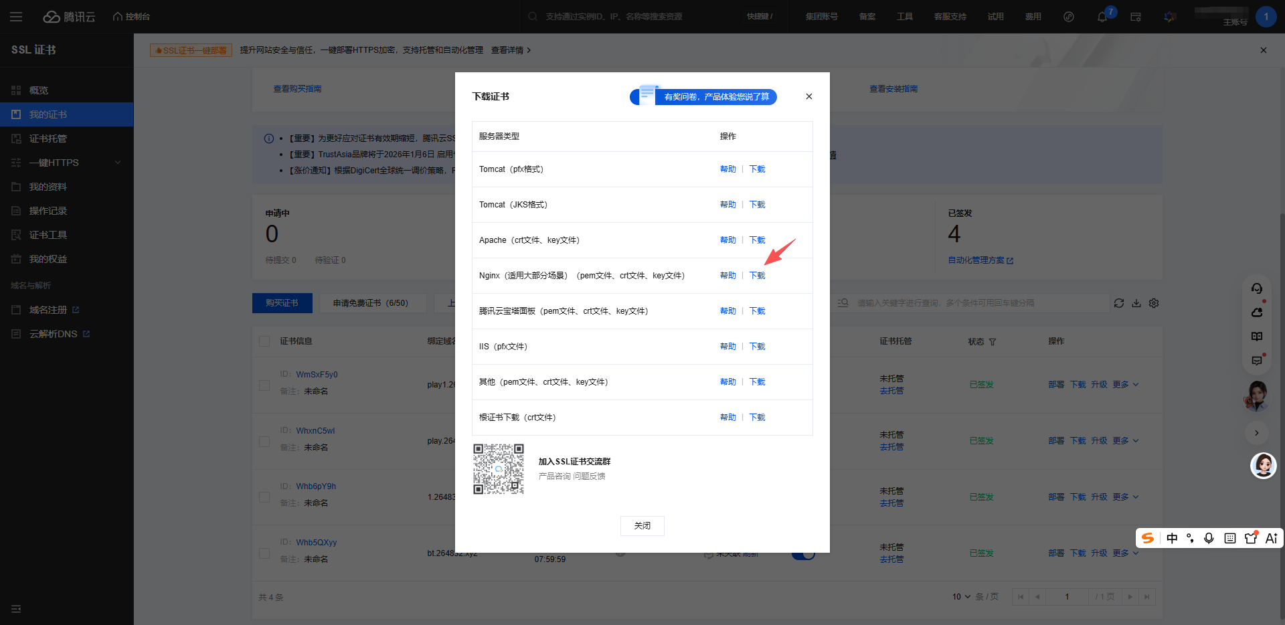Image resolution: width=1285 pixels, height=625 pixels.
Task: Open the hamburger menu in top bar
Action: 16,17
